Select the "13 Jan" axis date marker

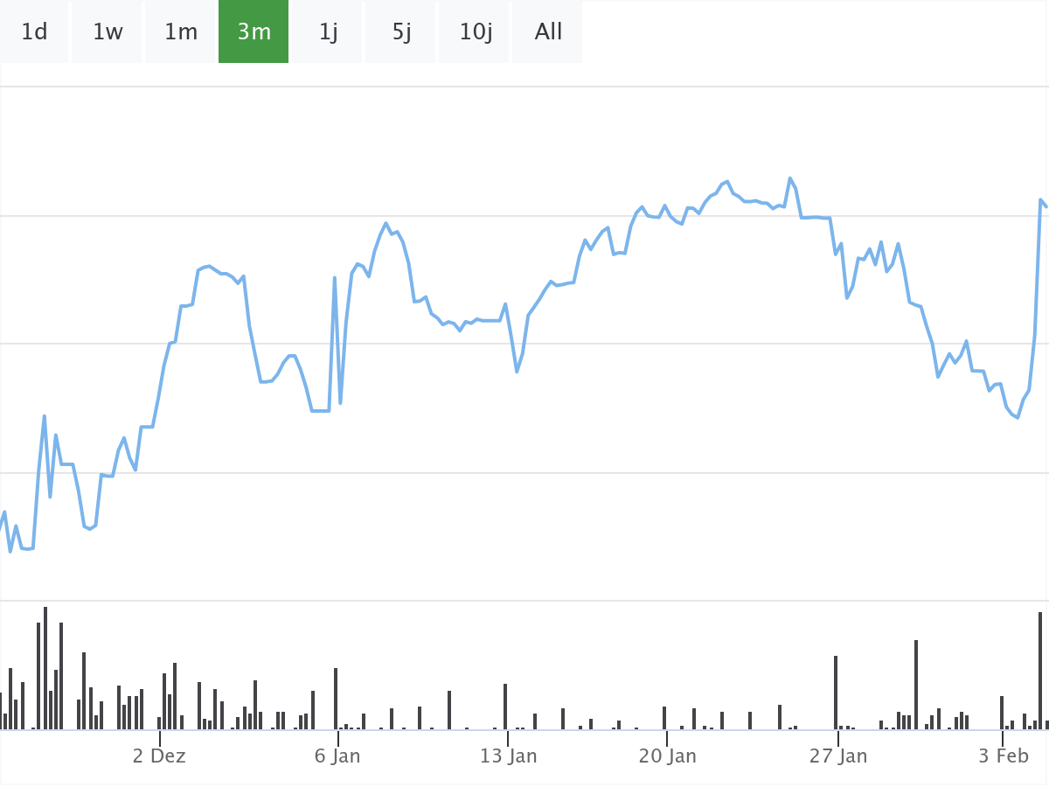click(508, 756)
